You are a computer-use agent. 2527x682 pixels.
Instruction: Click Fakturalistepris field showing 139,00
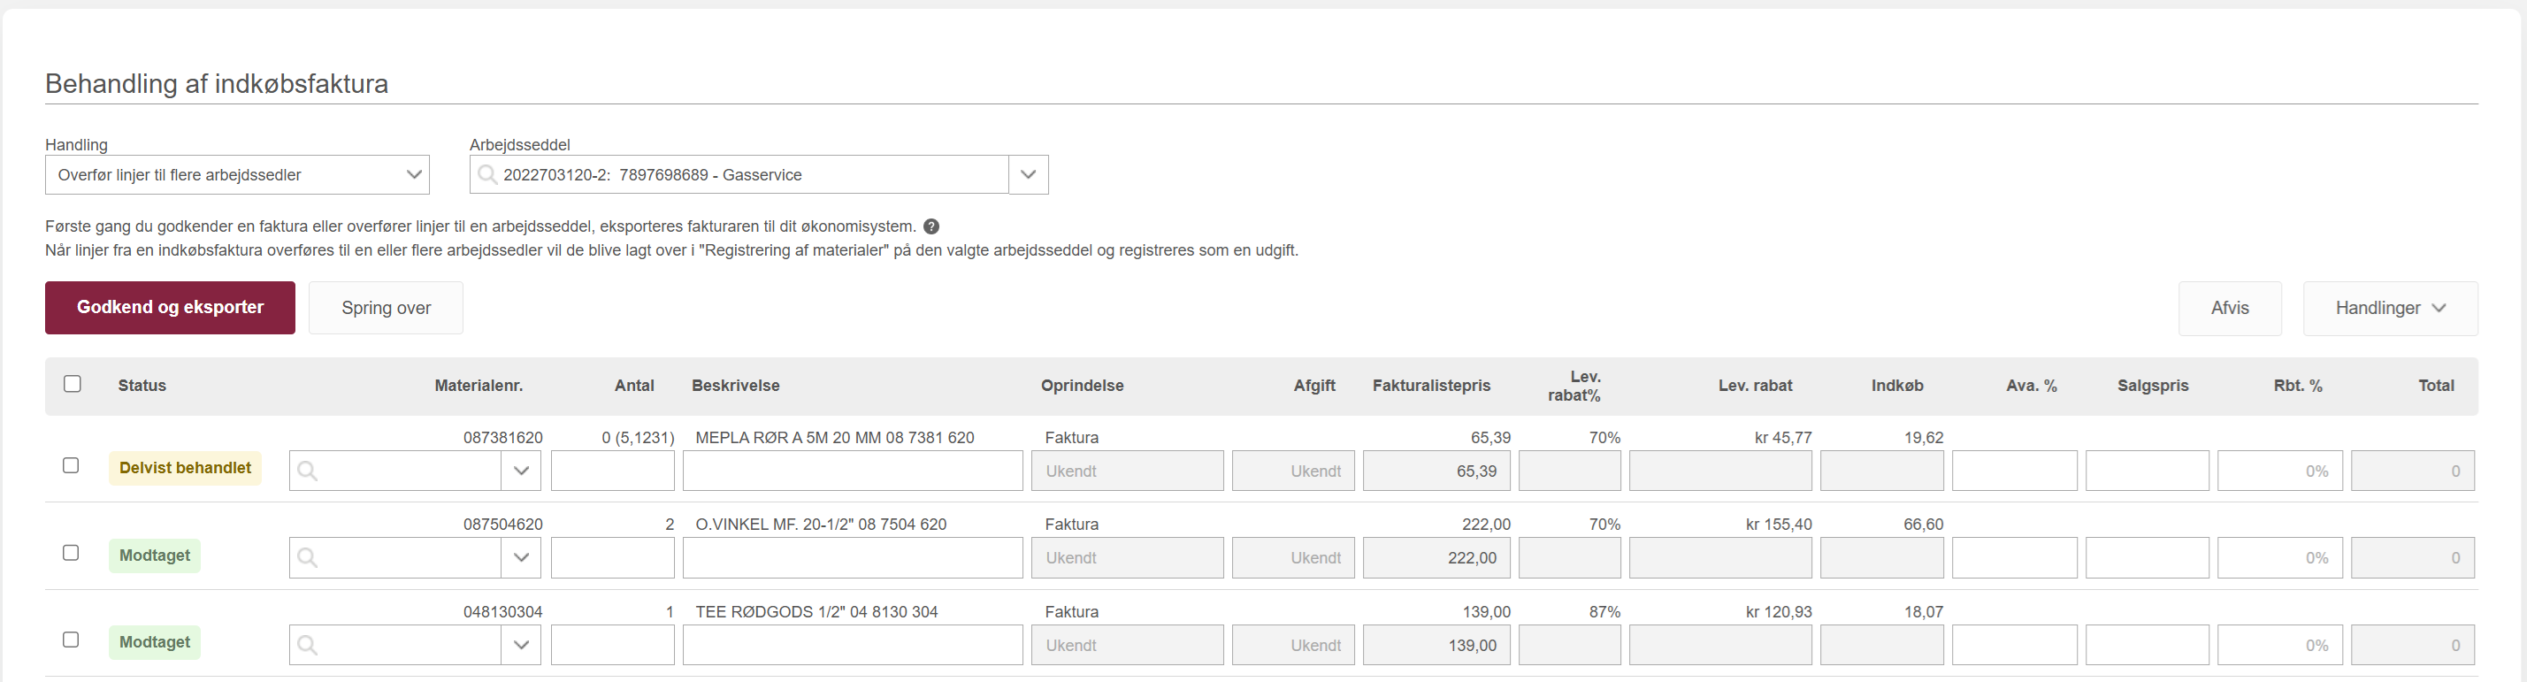pos(1437,645)
